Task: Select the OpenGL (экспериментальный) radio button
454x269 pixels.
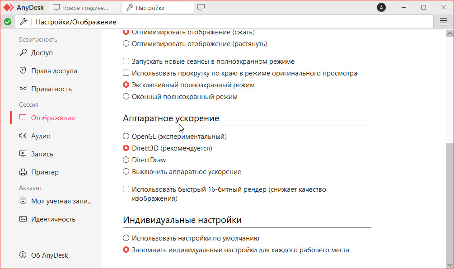Action: (x=126, y=136)
